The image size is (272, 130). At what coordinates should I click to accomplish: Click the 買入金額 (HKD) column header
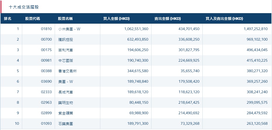[116, 19]
